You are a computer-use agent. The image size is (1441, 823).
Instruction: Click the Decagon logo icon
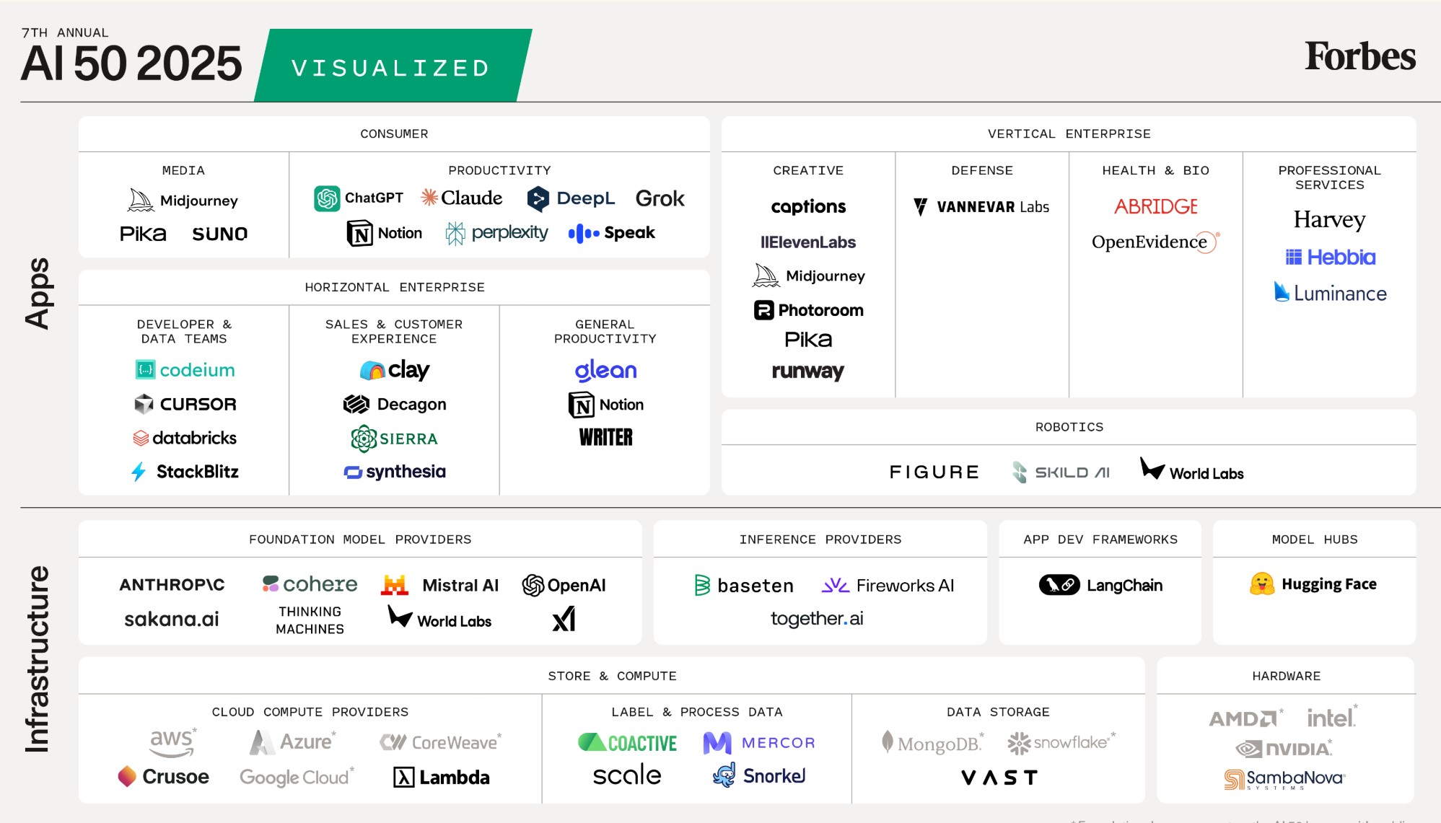click(356, 404)
